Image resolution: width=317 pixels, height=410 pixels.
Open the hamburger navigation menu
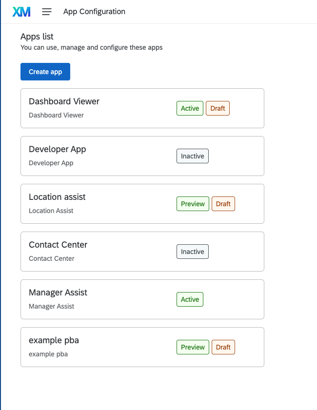tap(47, 12)
